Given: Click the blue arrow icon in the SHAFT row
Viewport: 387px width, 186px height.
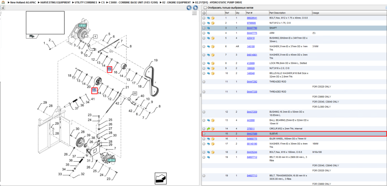Looking at the screenshot, I should [x=208, y=28].
